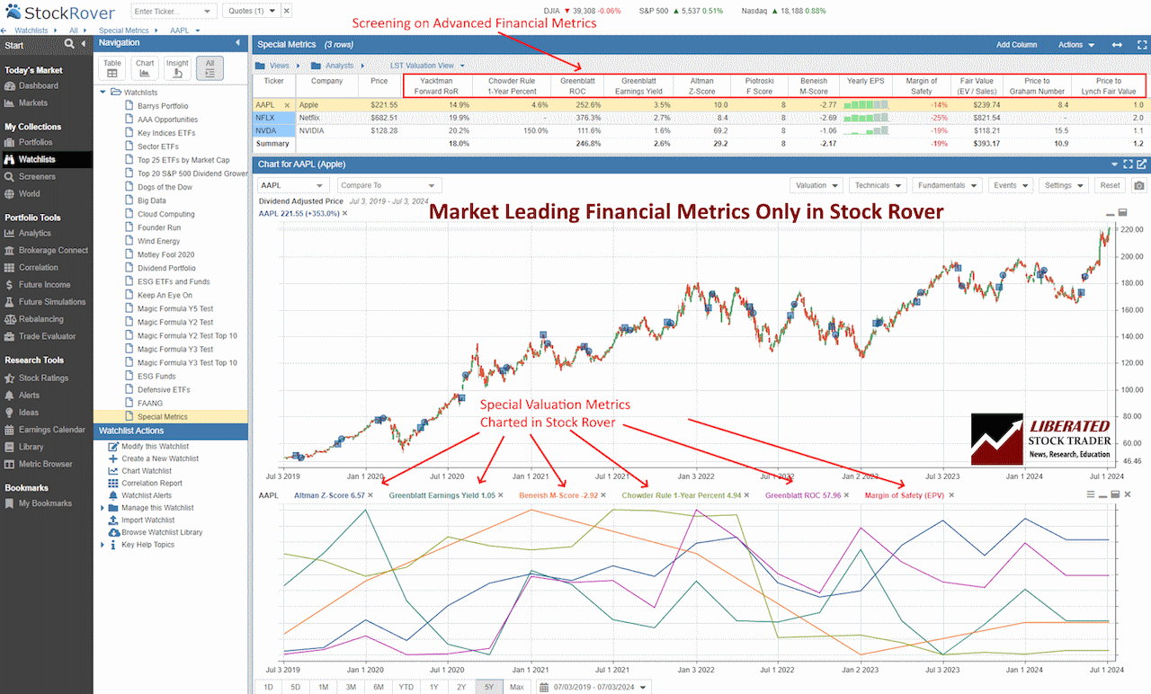
Task: Fit table columns with the double-arrow icon
Action: pos(1117,44)
